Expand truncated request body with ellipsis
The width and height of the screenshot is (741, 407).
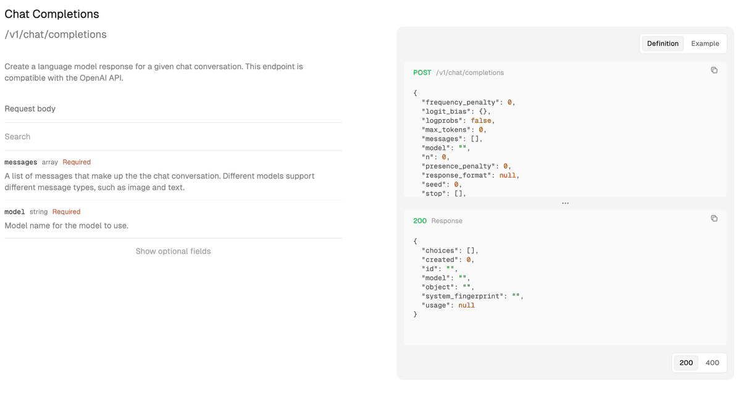(565, 203)
